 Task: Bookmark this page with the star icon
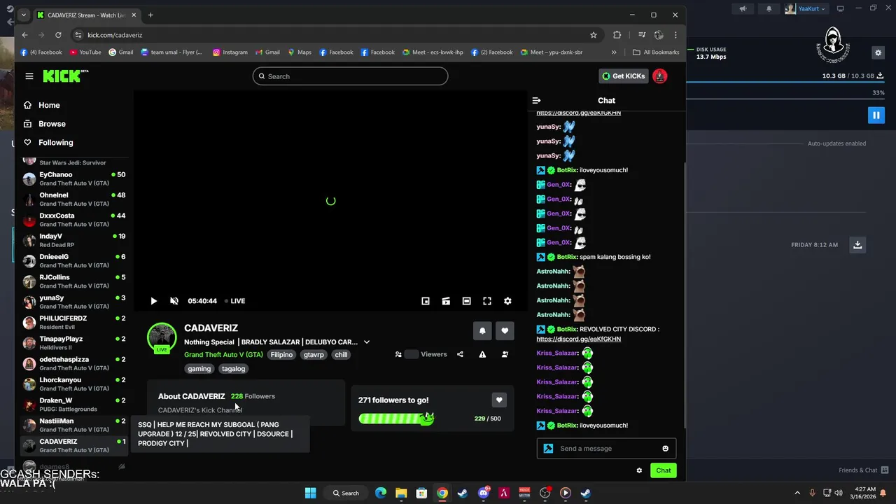point(594,35)
